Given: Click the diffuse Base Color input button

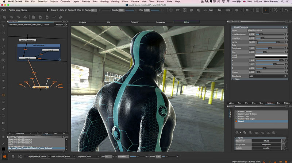Looking at the screenshot, I should (x=266, y=140).
